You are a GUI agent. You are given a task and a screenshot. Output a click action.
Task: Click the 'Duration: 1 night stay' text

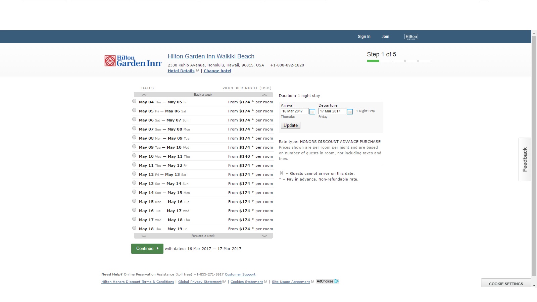coord(299,96)
